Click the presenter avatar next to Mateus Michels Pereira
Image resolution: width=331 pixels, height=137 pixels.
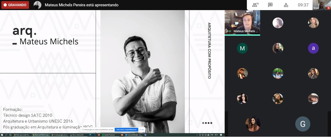[37, 5]
